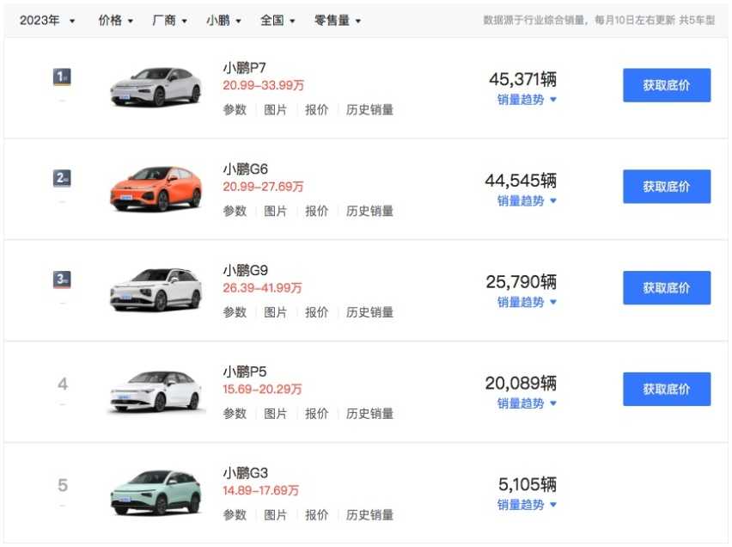
Task: Open the 零售量 sales type dropdown
Action: [x=332, y=20]
